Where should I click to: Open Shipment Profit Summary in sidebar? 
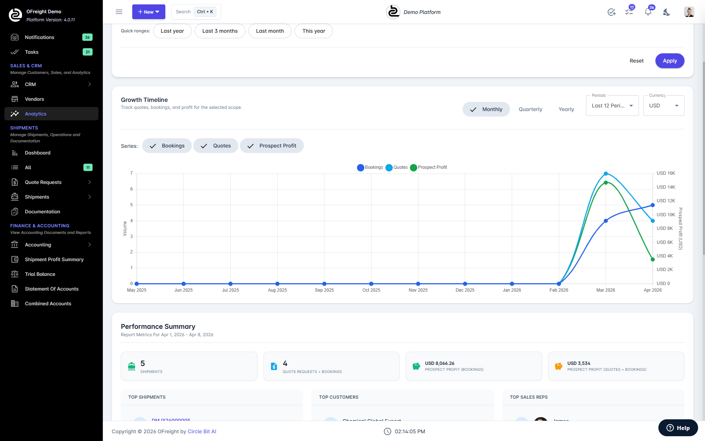tap(54, 259)
